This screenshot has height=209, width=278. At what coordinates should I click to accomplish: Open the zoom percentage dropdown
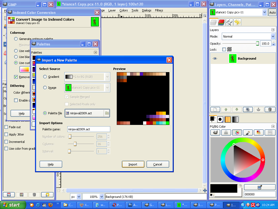tap(102, 196)
